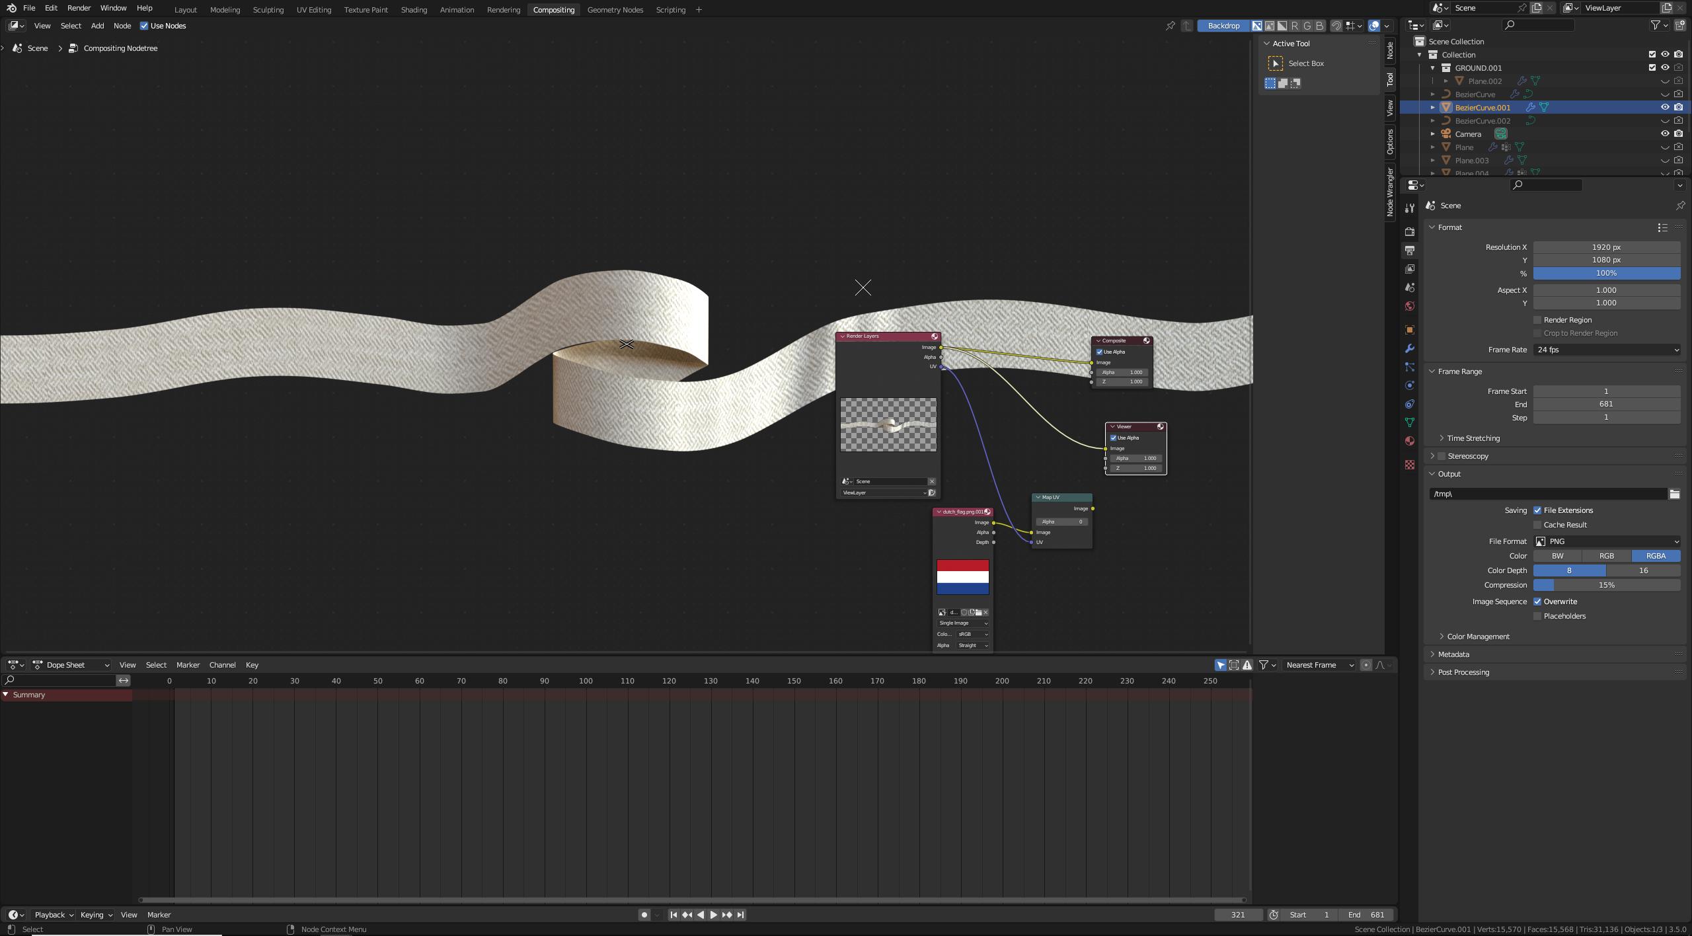The width and height of the screenshot is (1692, 936).
Task: Switch to the Shading workspace tab
Action: click(x=414, y=9)
